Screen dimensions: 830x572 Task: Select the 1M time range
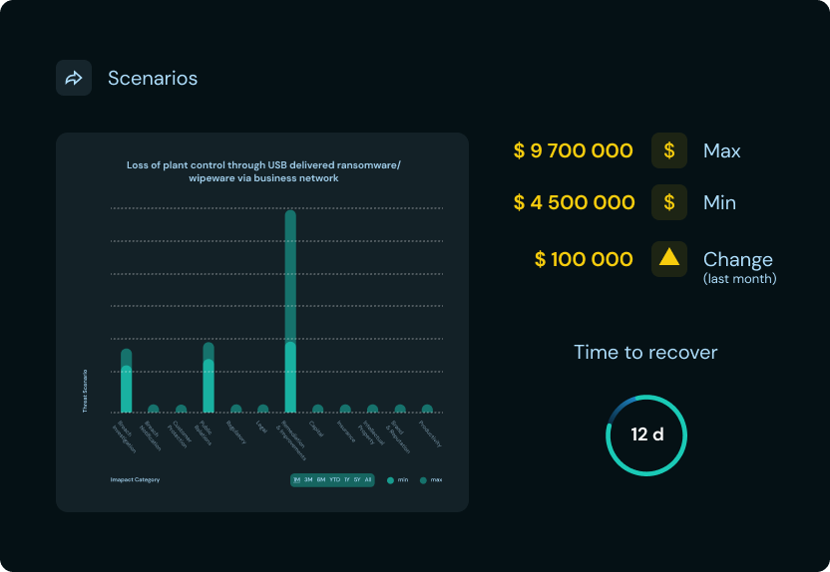[x=296, y=480]
